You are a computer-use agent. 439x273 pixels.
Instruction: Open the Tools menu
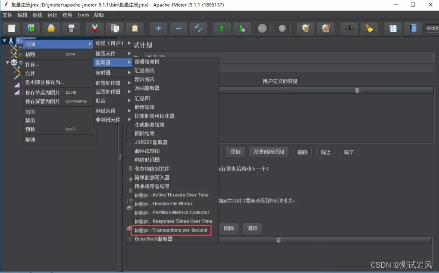pyautogui.click(x=83, y=15)
